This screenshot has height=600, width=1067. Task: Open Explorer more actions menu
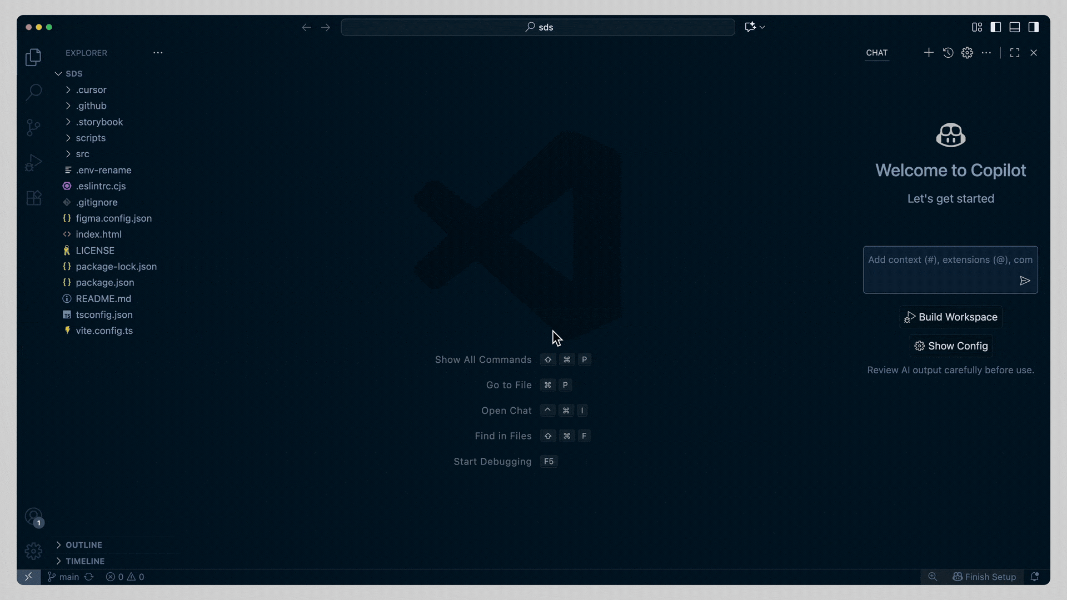point(158,52)
